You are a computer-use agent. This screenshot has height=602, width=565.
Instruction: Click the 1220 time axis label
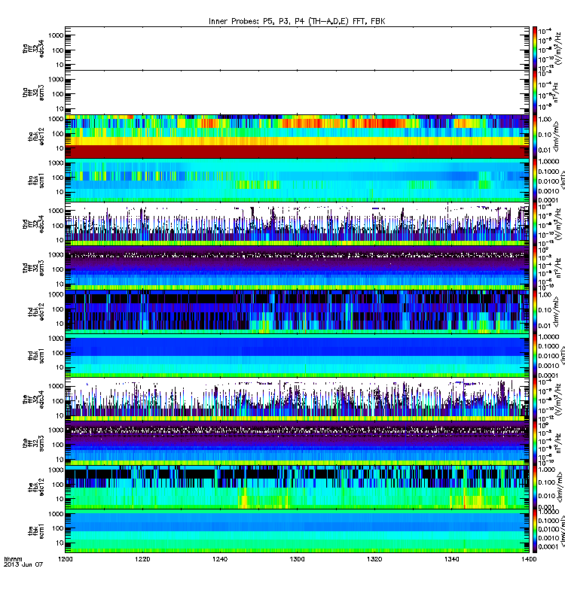point(142,559)
